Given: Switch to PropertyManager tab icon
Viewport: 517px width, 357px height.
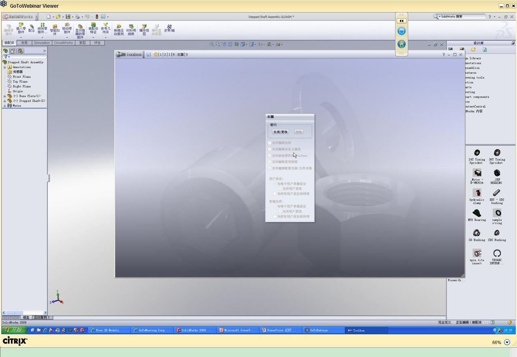Looking at the screenshot, I should (13, 51).
